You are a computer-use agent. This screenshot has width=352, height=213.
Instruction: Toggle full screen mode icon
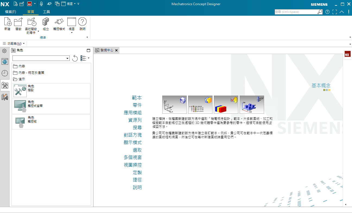(334, 12)
